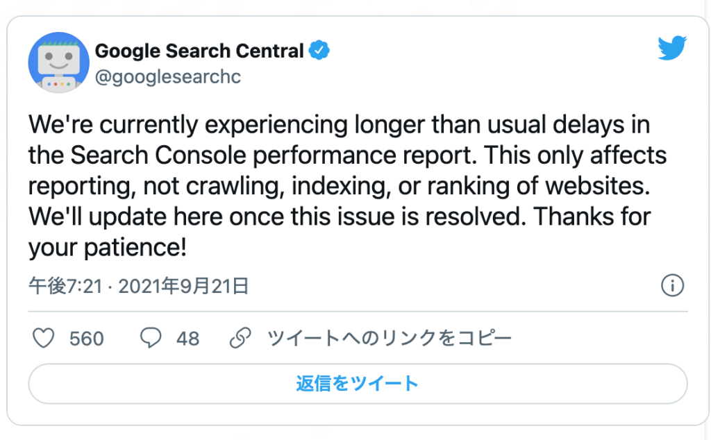
Task: Open the tweet info circle icon
Action: pos(672,285)
